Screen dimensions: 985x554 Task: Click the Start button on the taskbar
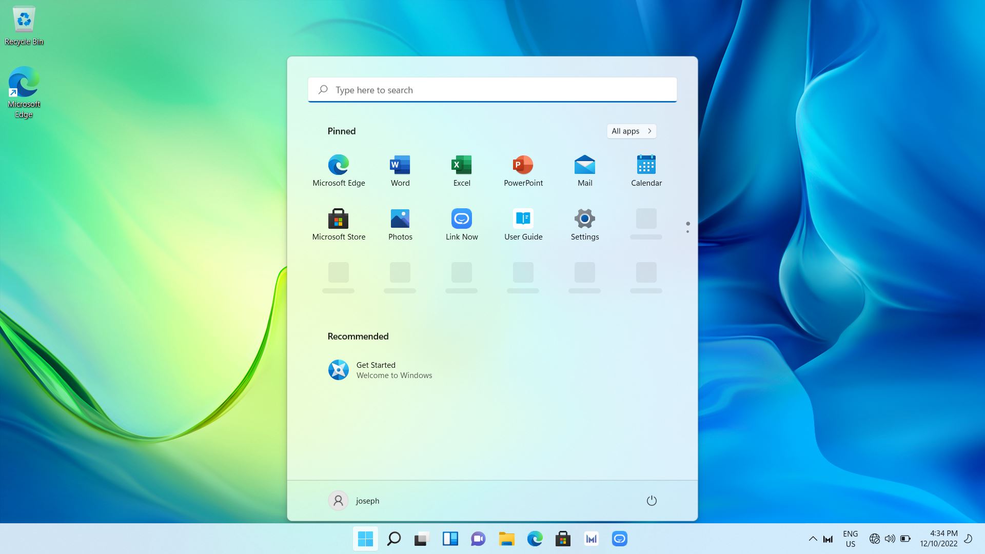(x=365, y=539)
